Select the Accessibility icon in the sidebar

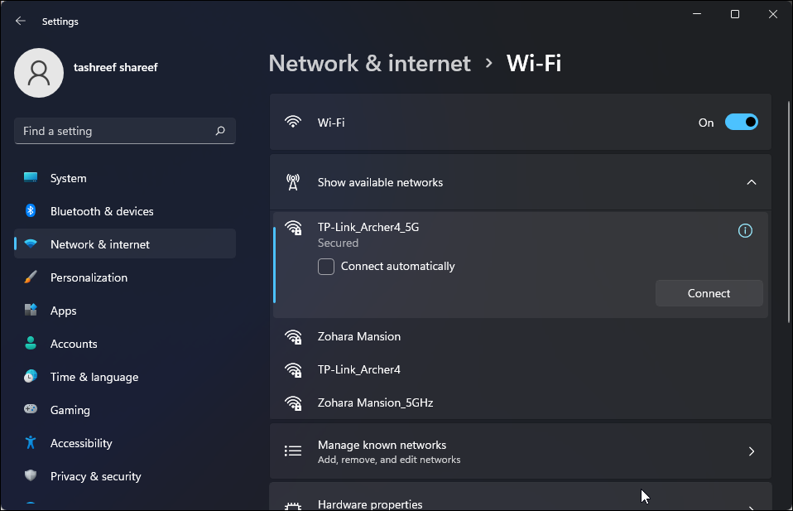point(30,442)
